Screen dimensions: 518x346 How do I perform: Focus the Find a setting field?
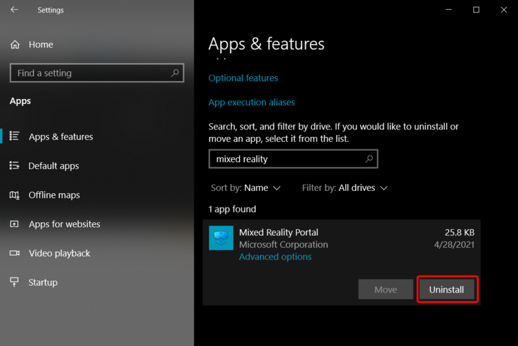tap(97, 73)
